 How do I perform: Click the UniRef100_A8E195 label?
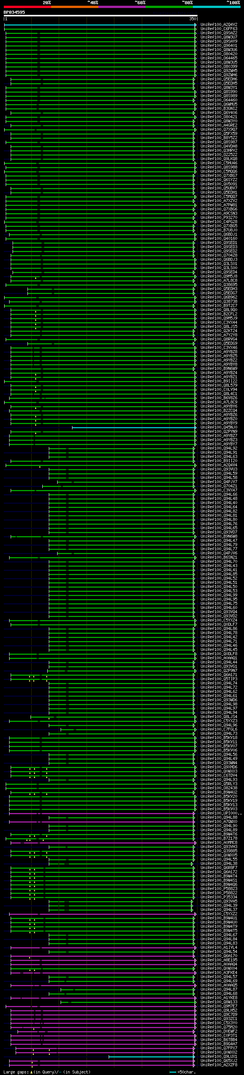[218, 960]
